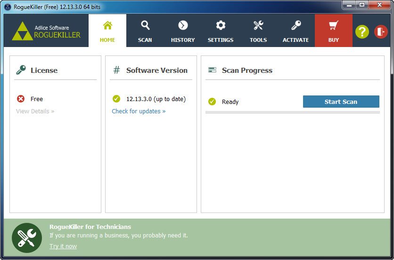Click the License panel heading

point(44,71)
